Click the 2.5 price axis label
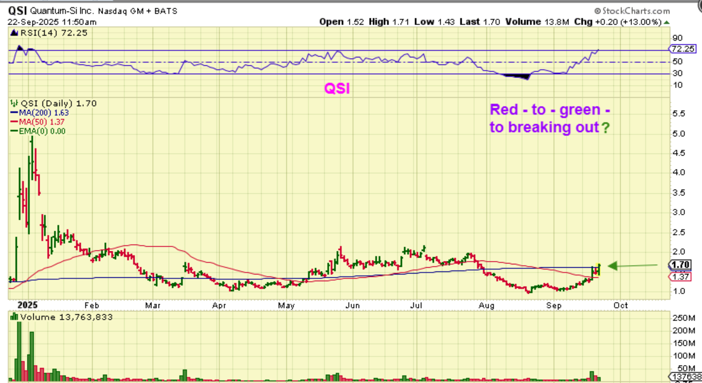This screenshot has width=702, height=383. pos(679,232)
